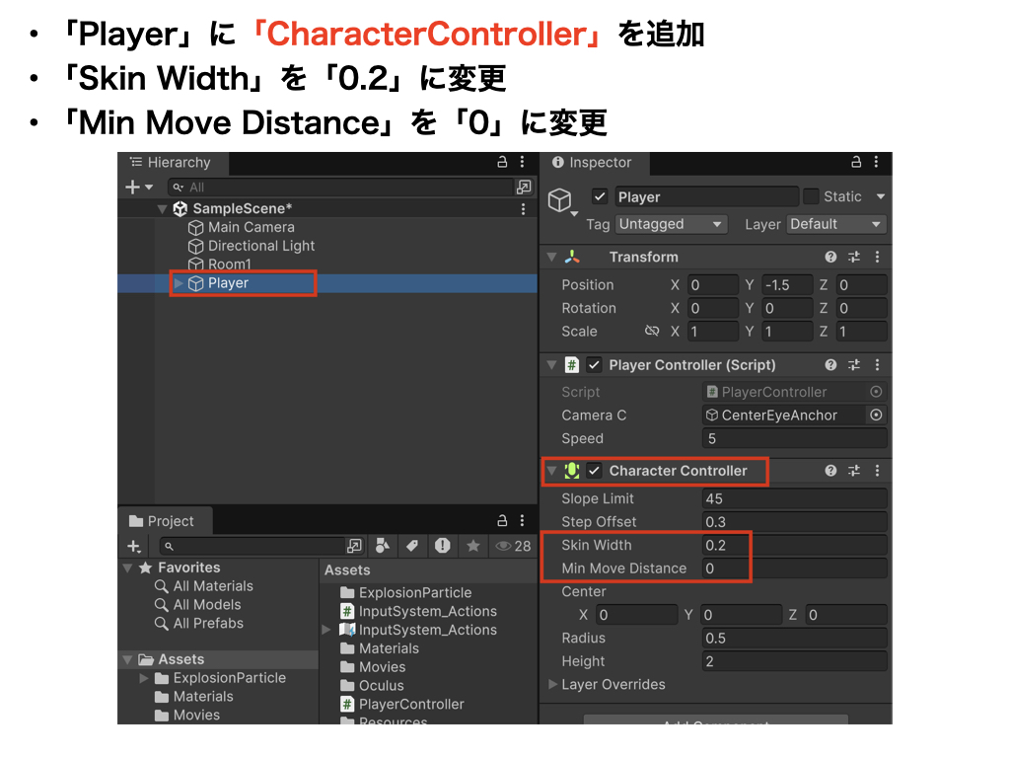The height and width of the screenshot is (758, 1010).
Task: Click All Prefabs under Favorites
Action: (x=207, y=624)
